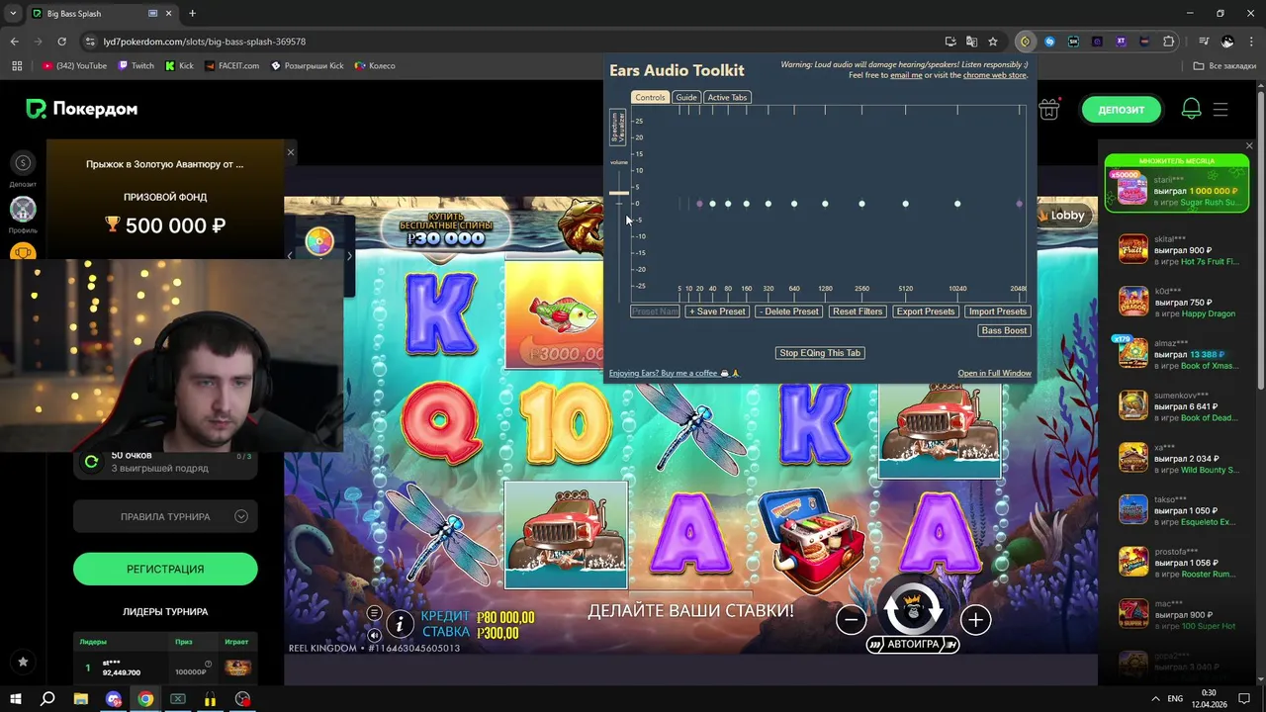Click the Регистрация tournament button
The image size is (1266, 712).
165,569
